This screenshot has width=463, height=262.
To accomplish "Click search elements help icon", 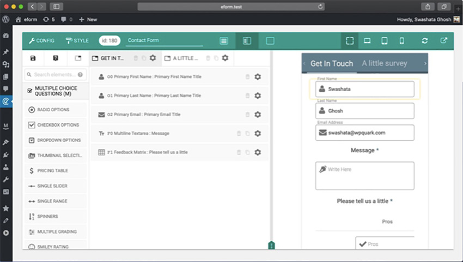I will [80, 75].
